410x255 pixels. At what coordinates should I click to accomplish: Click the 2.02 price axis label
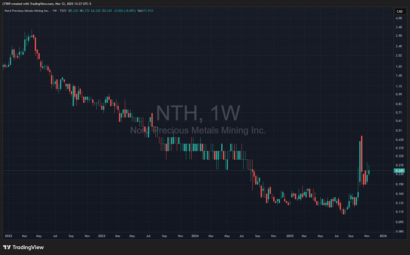tap(399, 55)
